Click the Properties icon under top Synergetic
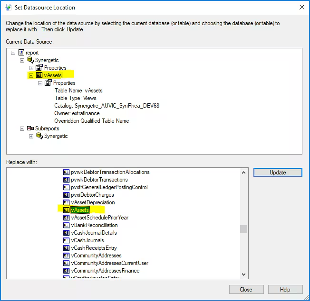 click(x=39, y=67)
